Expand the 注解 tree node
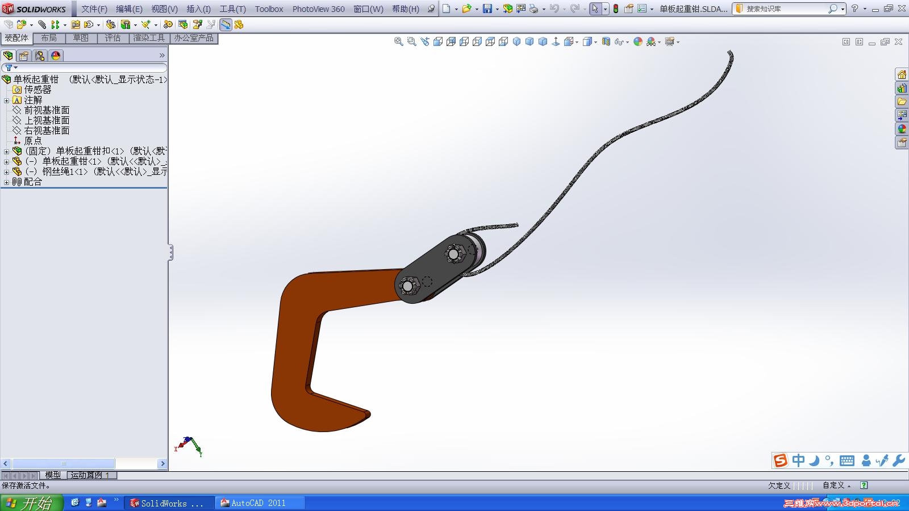Image resolution: width=909 pixels, height=511 pixels. point(6,100)
